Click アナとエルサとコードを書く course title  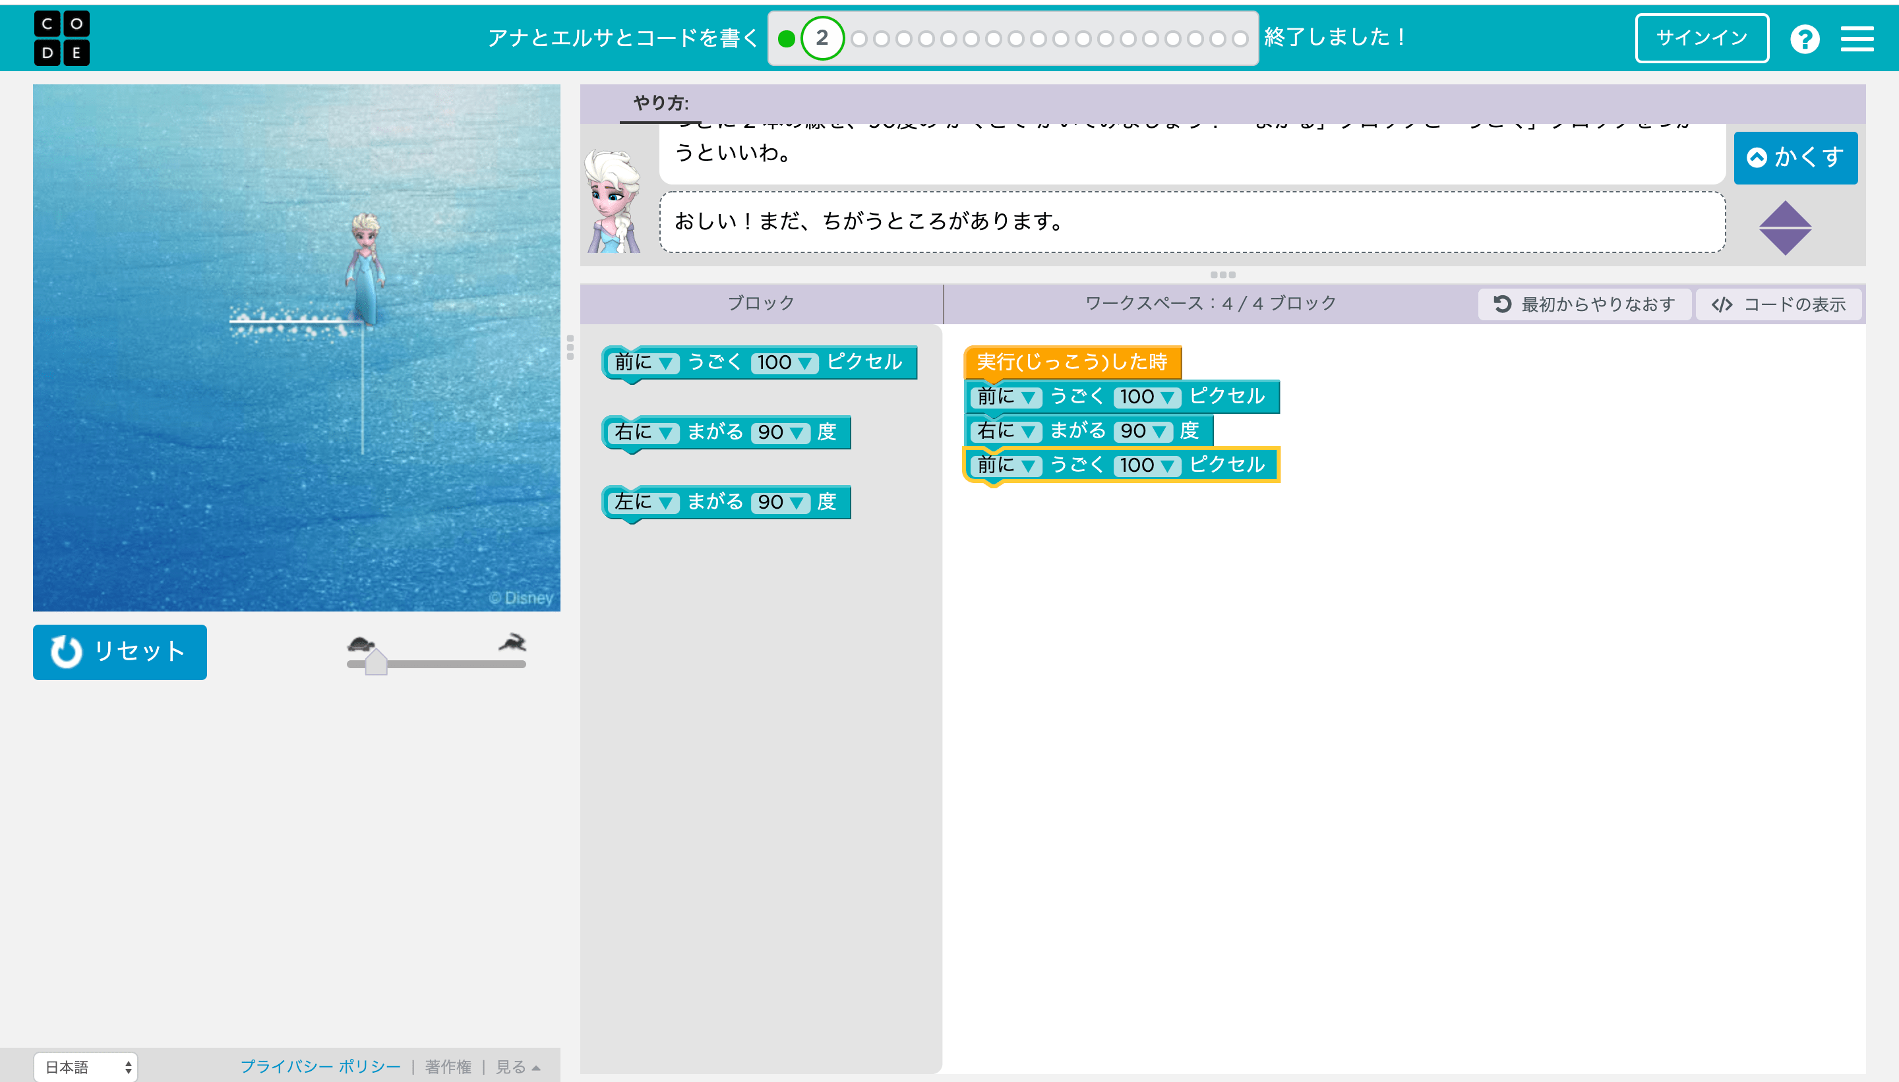(623, 38)
